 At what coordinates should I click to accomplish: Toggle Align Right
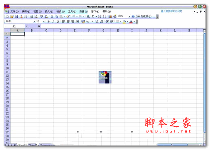(73, 22)
